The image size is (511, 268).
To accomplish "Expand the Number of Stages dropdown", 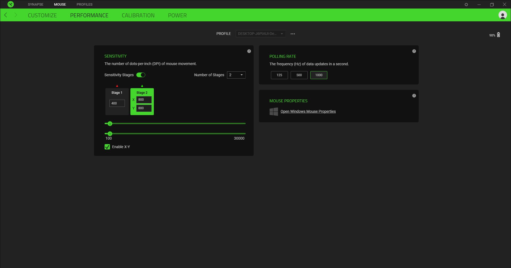I will (236, 75).
